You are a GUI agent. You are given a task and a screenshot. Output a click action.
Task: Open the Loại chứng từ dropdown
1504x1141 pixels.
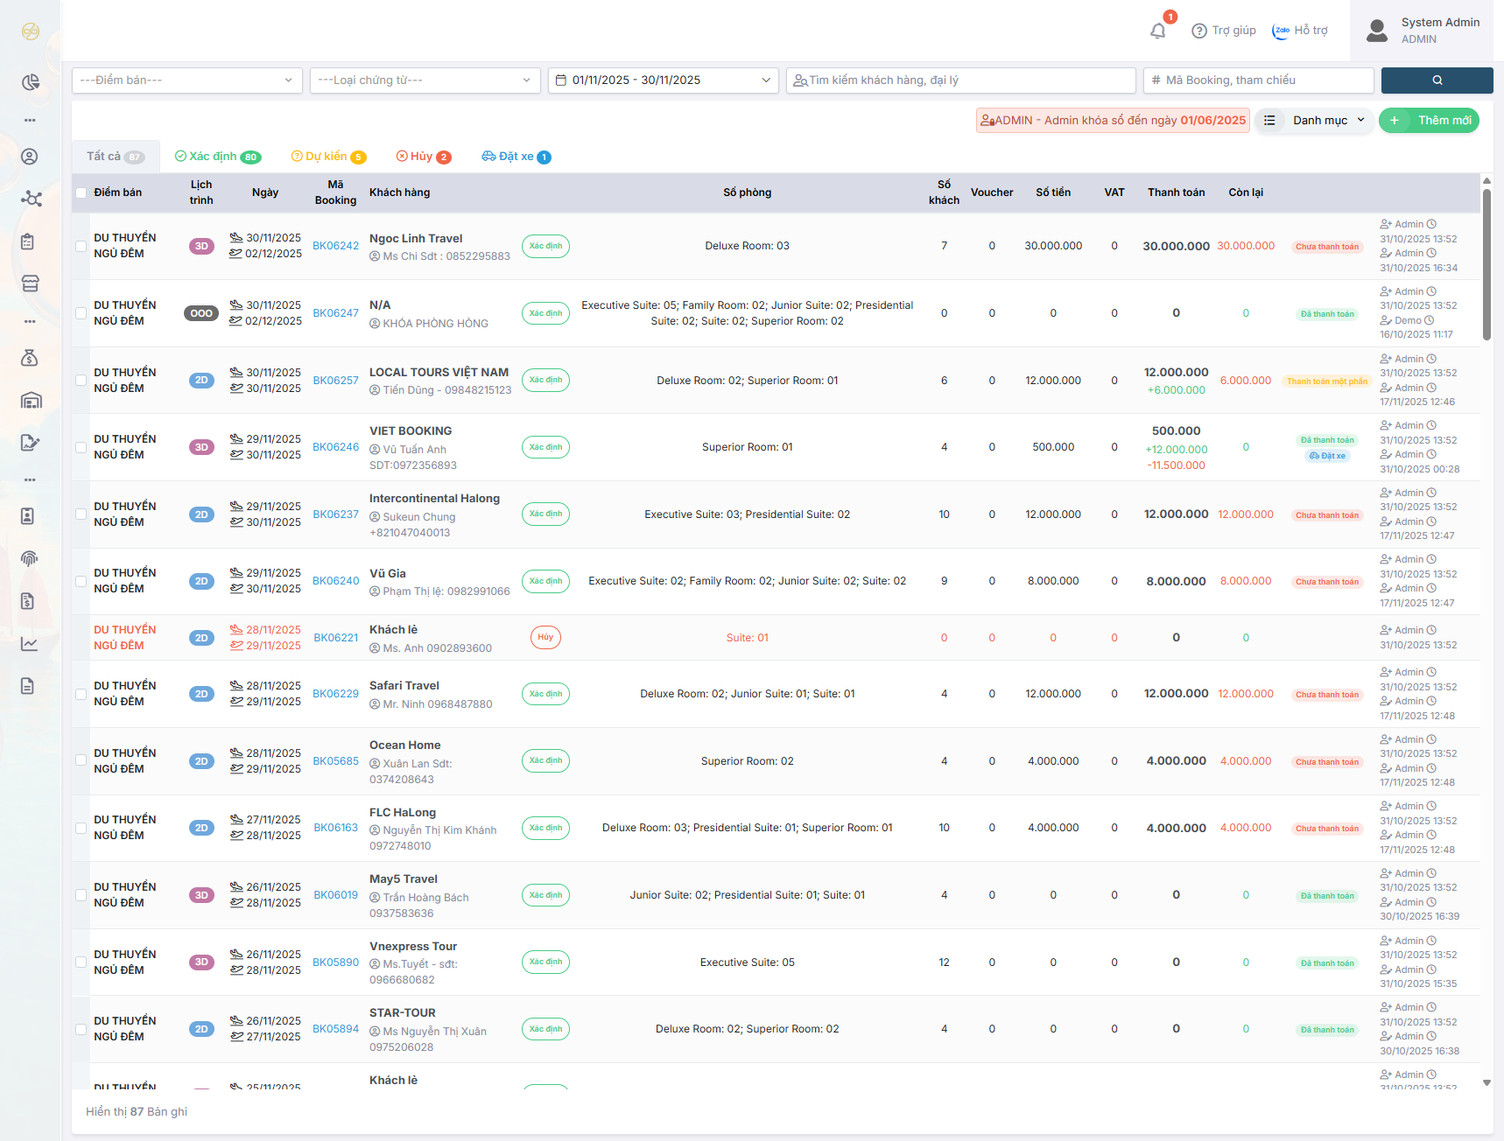[425, 80]
